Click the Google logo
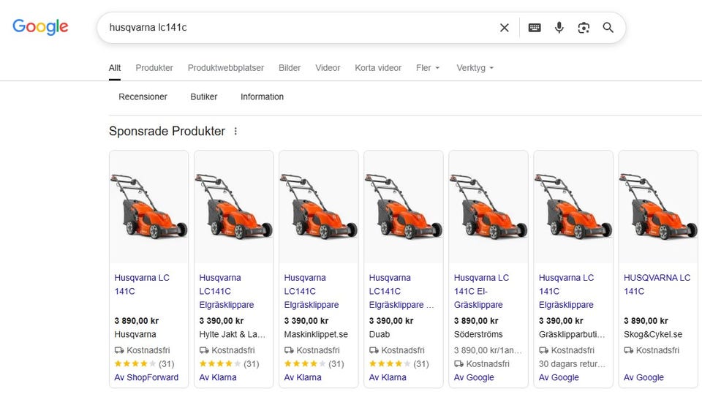The width and height of the screenshot is (702, 397). click(x=40, y=27)
